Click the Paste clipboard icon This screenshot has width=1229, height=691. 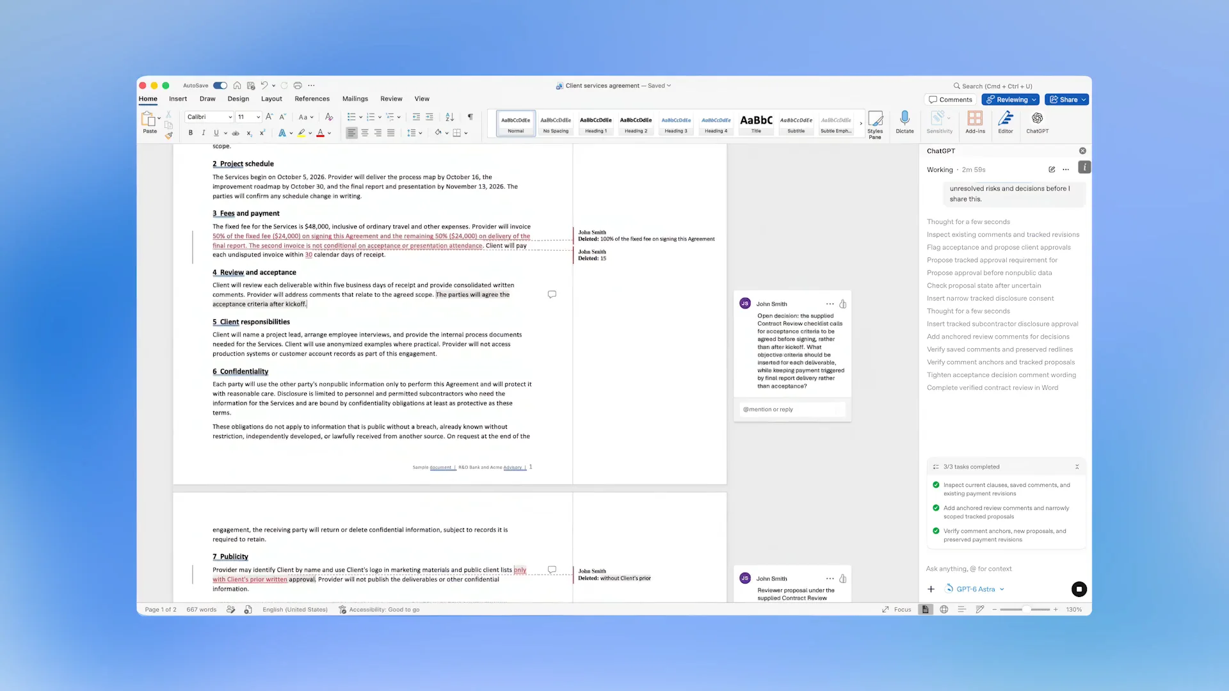[x=148, y=119]
